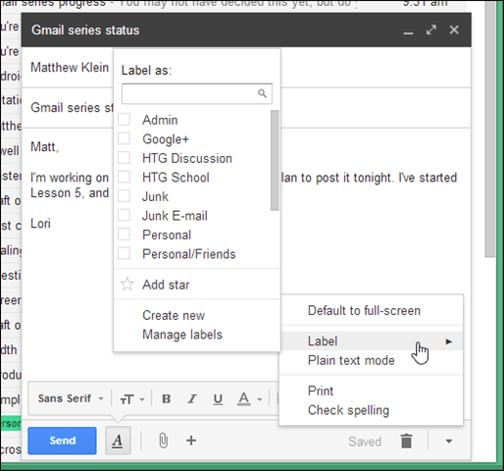
Task: Click the 'Matt,' greeting text
Action: coord(44,147)
